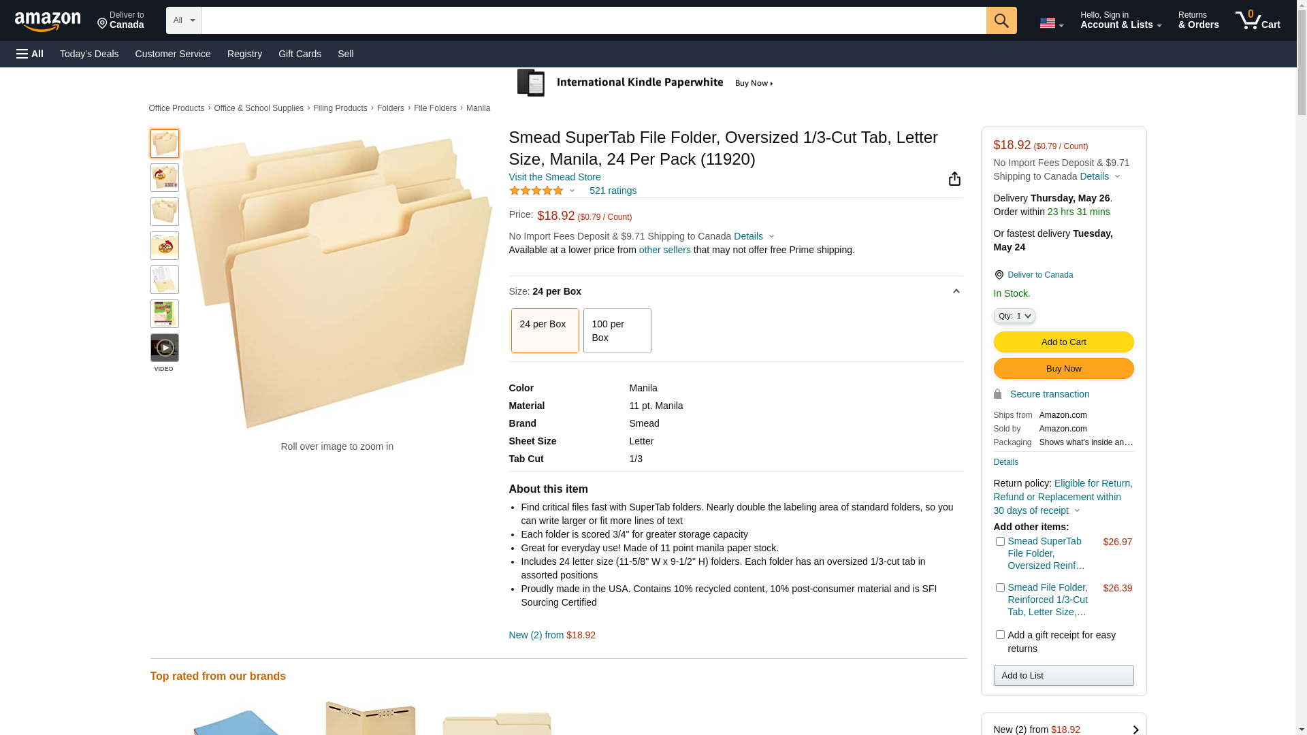
Task: Open the All hamburger menu
Action: 30,54
